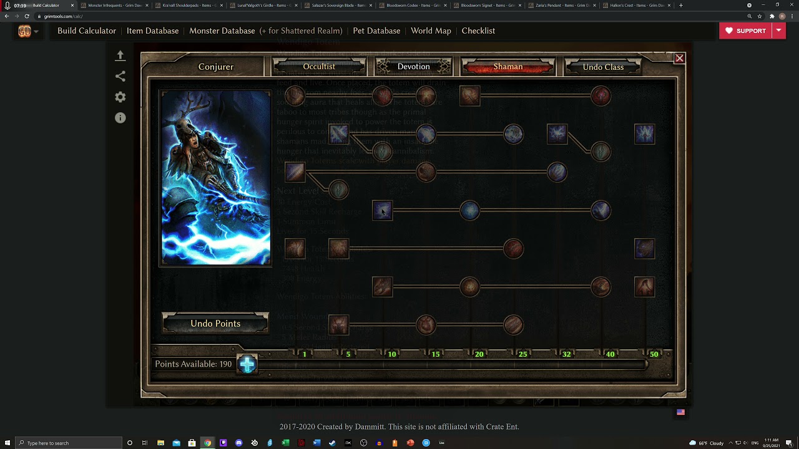Select the Devouring Swarm skill icon

click(295, 249)
